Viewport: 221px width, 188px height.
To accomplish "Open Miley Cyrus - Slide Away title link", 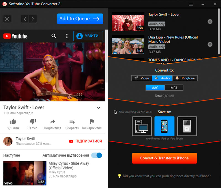I will (x=69, y=166).
